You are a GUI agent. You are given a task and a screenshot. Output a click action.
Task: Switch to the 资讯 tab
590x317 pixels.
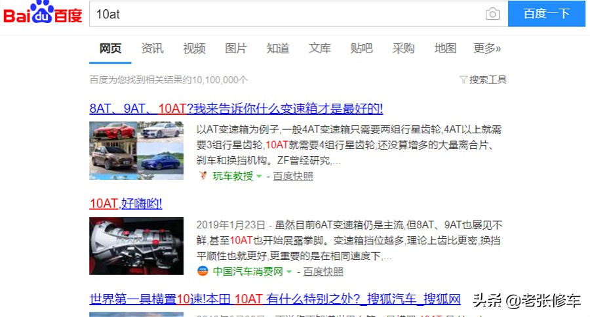[x=152, y=49]
